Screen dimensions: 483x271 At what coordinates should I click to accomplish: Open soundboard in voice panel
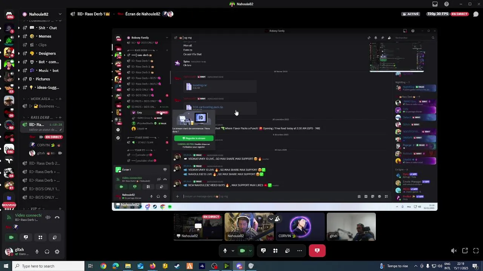(x=55, y=238)
